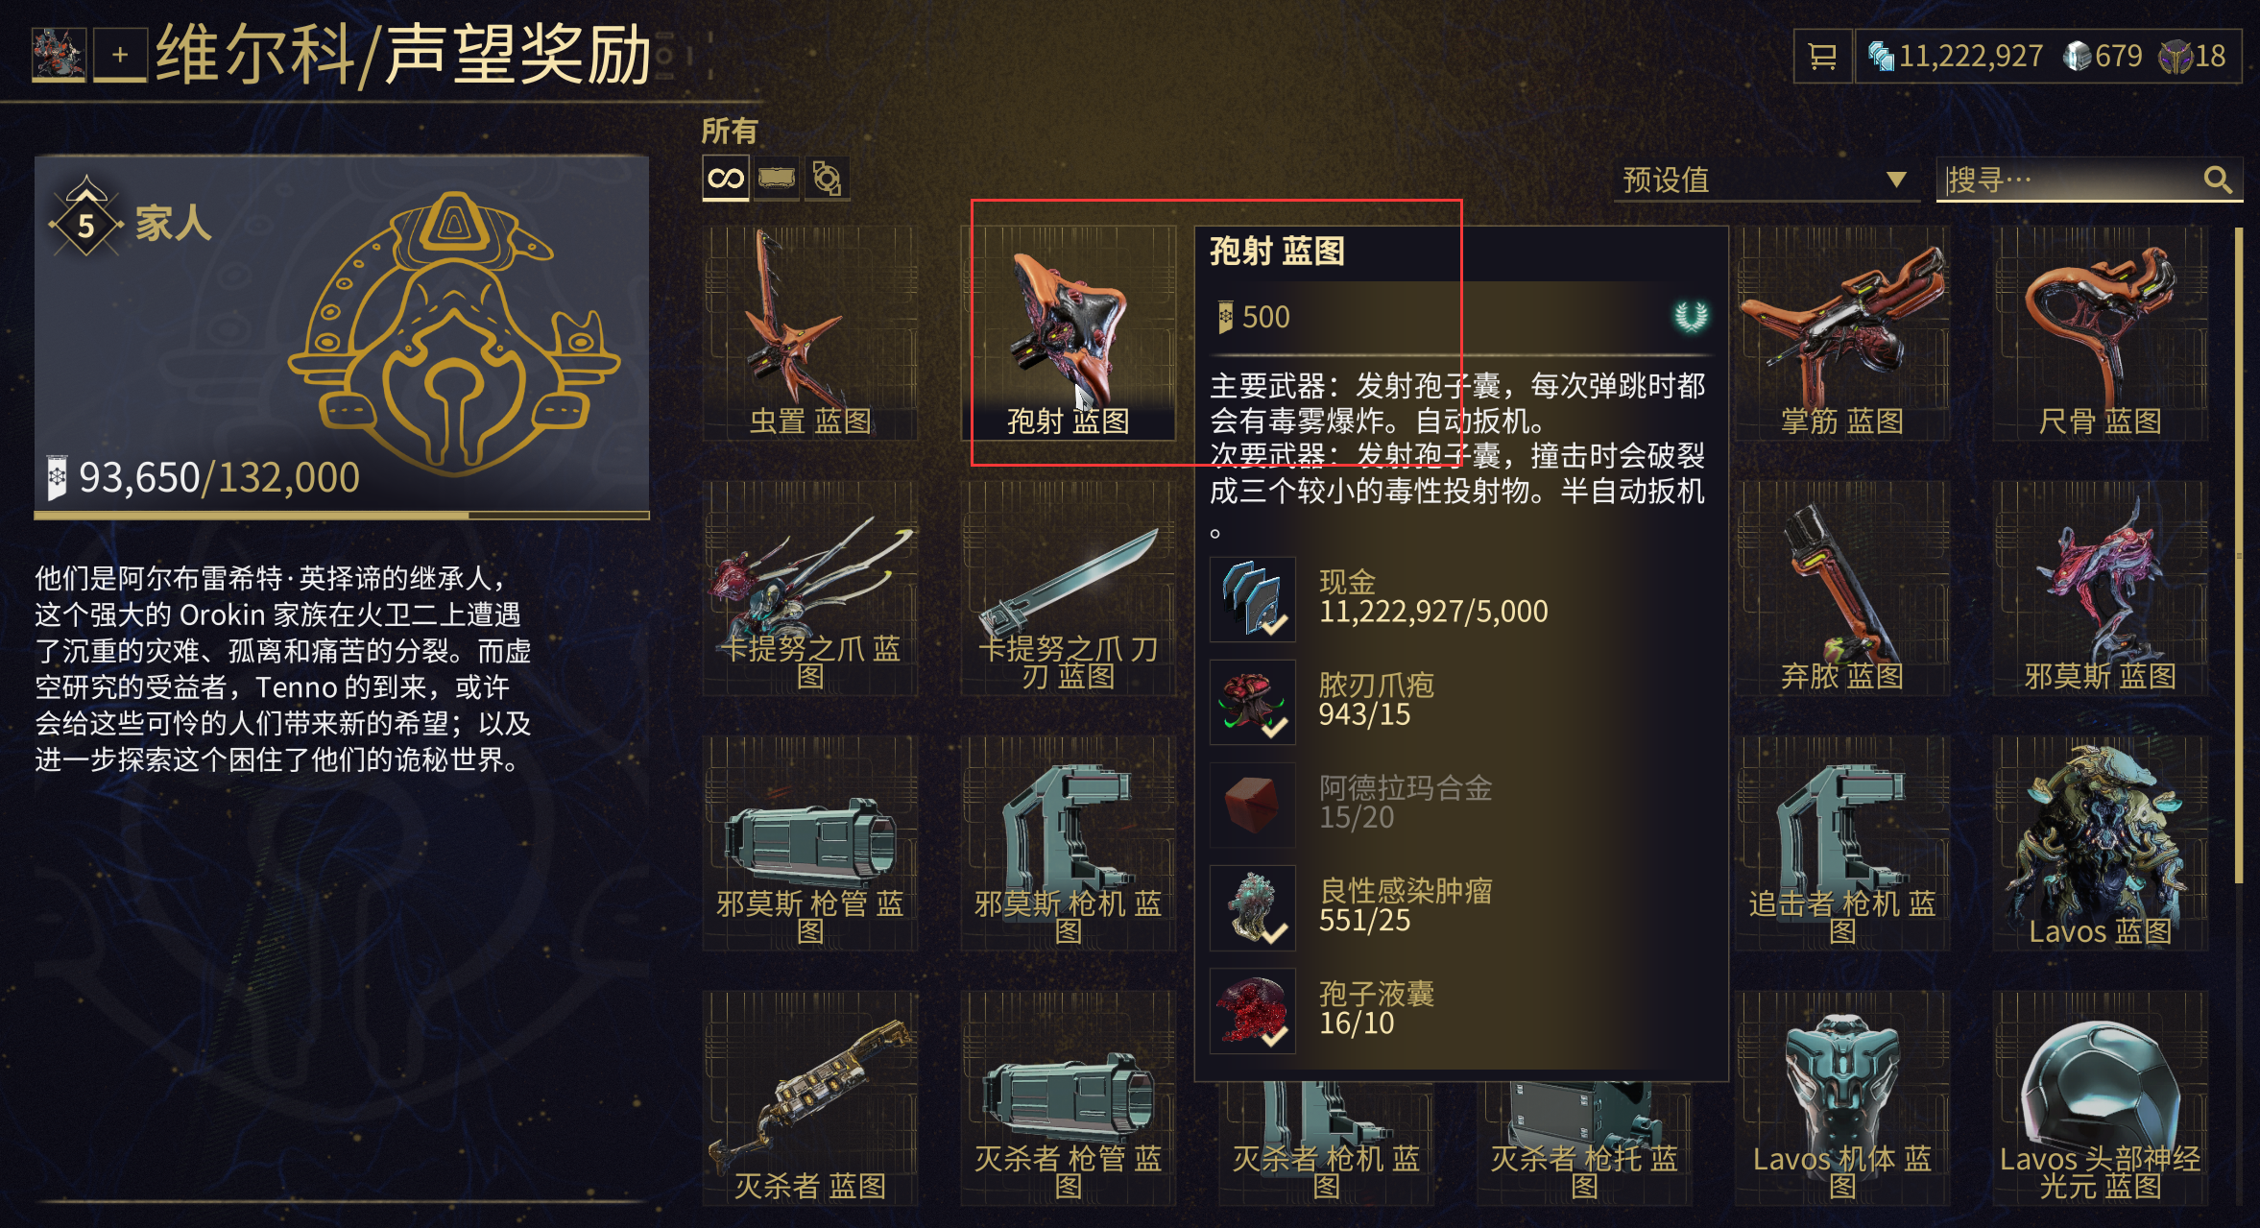2260x1228 pixels.
Task: Select the components category filter icon
Action: point(827,179)
